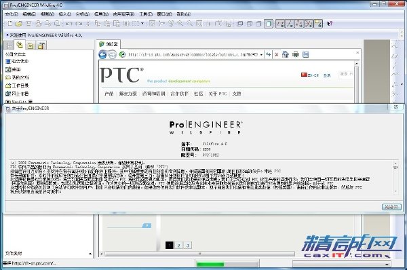Open an existing file via folder icon
407x270 pixels.
(19, 24)
